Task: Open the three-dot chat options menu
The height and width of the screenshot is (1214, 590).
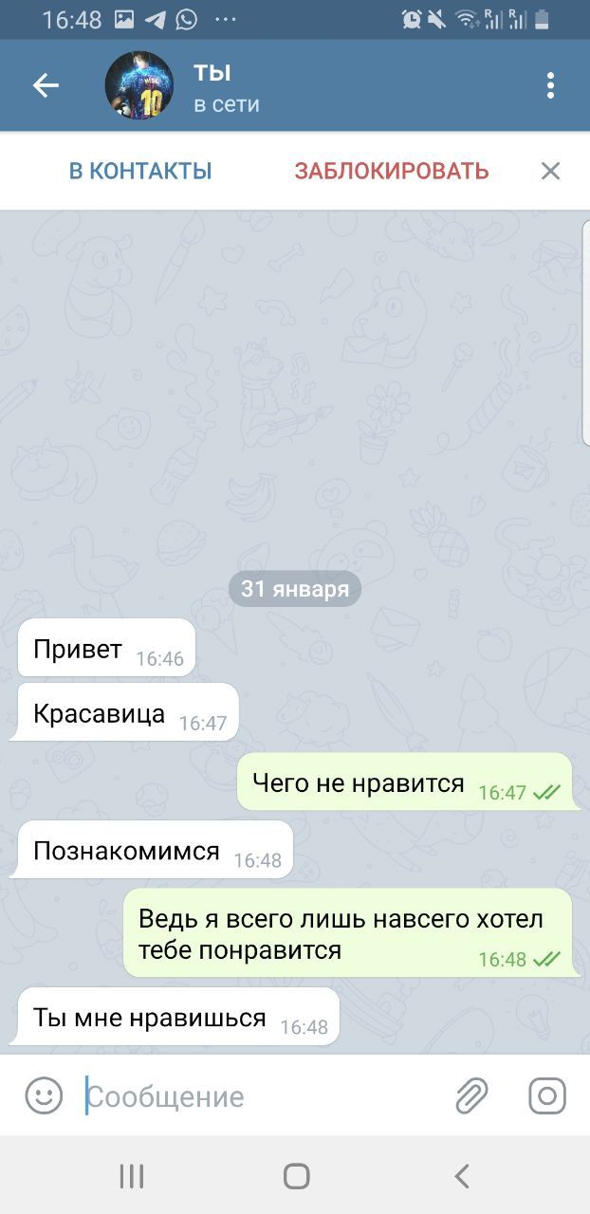Action: [550, 85]
